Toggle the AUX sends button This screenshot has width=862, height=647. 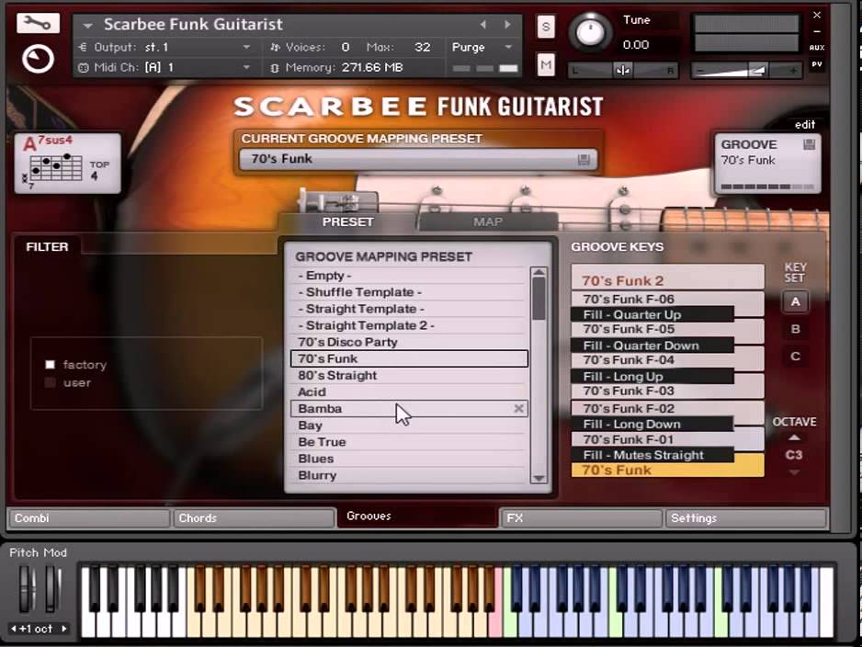(x=816, y=48)
